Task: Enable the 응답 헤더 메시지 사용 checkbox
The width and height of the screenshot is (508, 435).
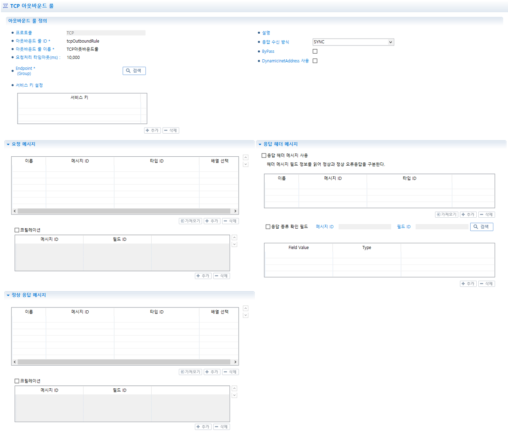Action: coord(263,155)
